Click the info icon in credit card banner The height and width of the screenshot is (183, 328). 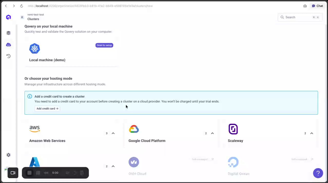[x=30, y=96]
